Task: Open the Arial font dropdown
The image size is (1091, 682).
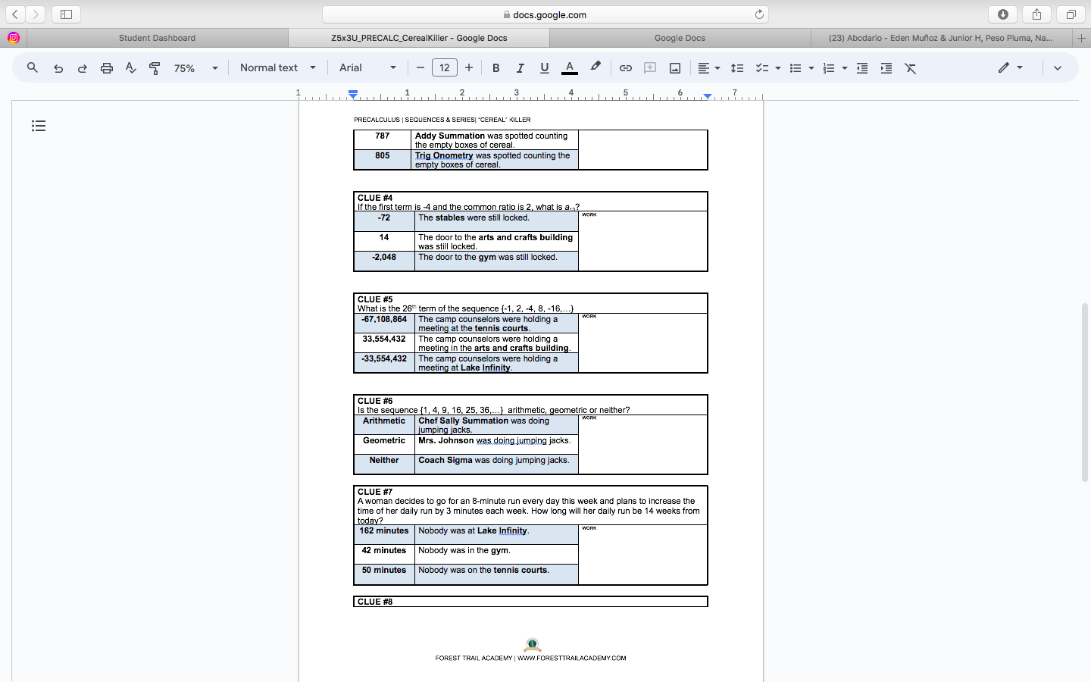Action: [367, 67]
